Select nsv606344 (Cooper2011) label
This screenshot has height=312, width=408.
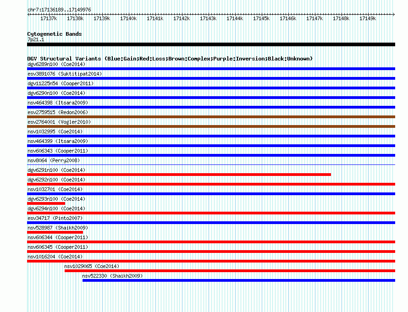coord(58,237)
